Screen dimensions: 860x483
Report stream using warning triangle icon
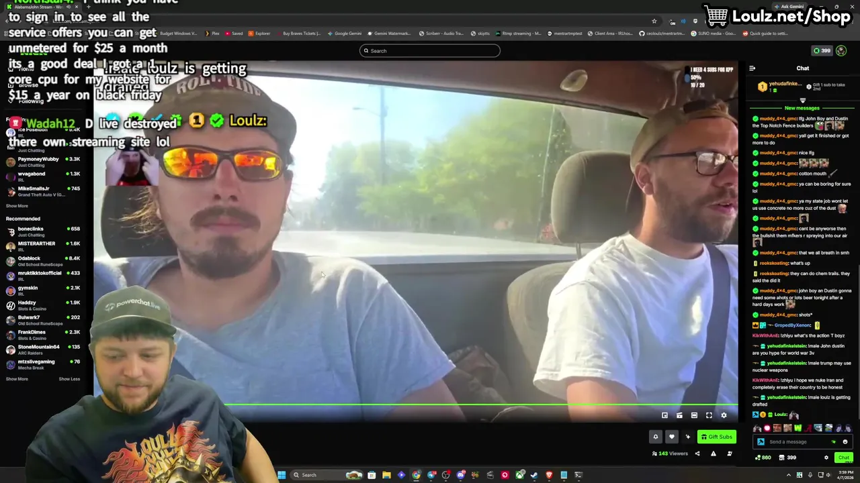(714, 453)
